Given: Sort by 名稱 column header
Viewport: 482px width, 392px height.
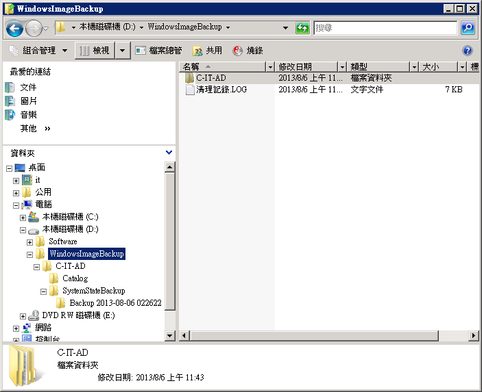Looking at the screenshot, I should (x=223, y=66).
